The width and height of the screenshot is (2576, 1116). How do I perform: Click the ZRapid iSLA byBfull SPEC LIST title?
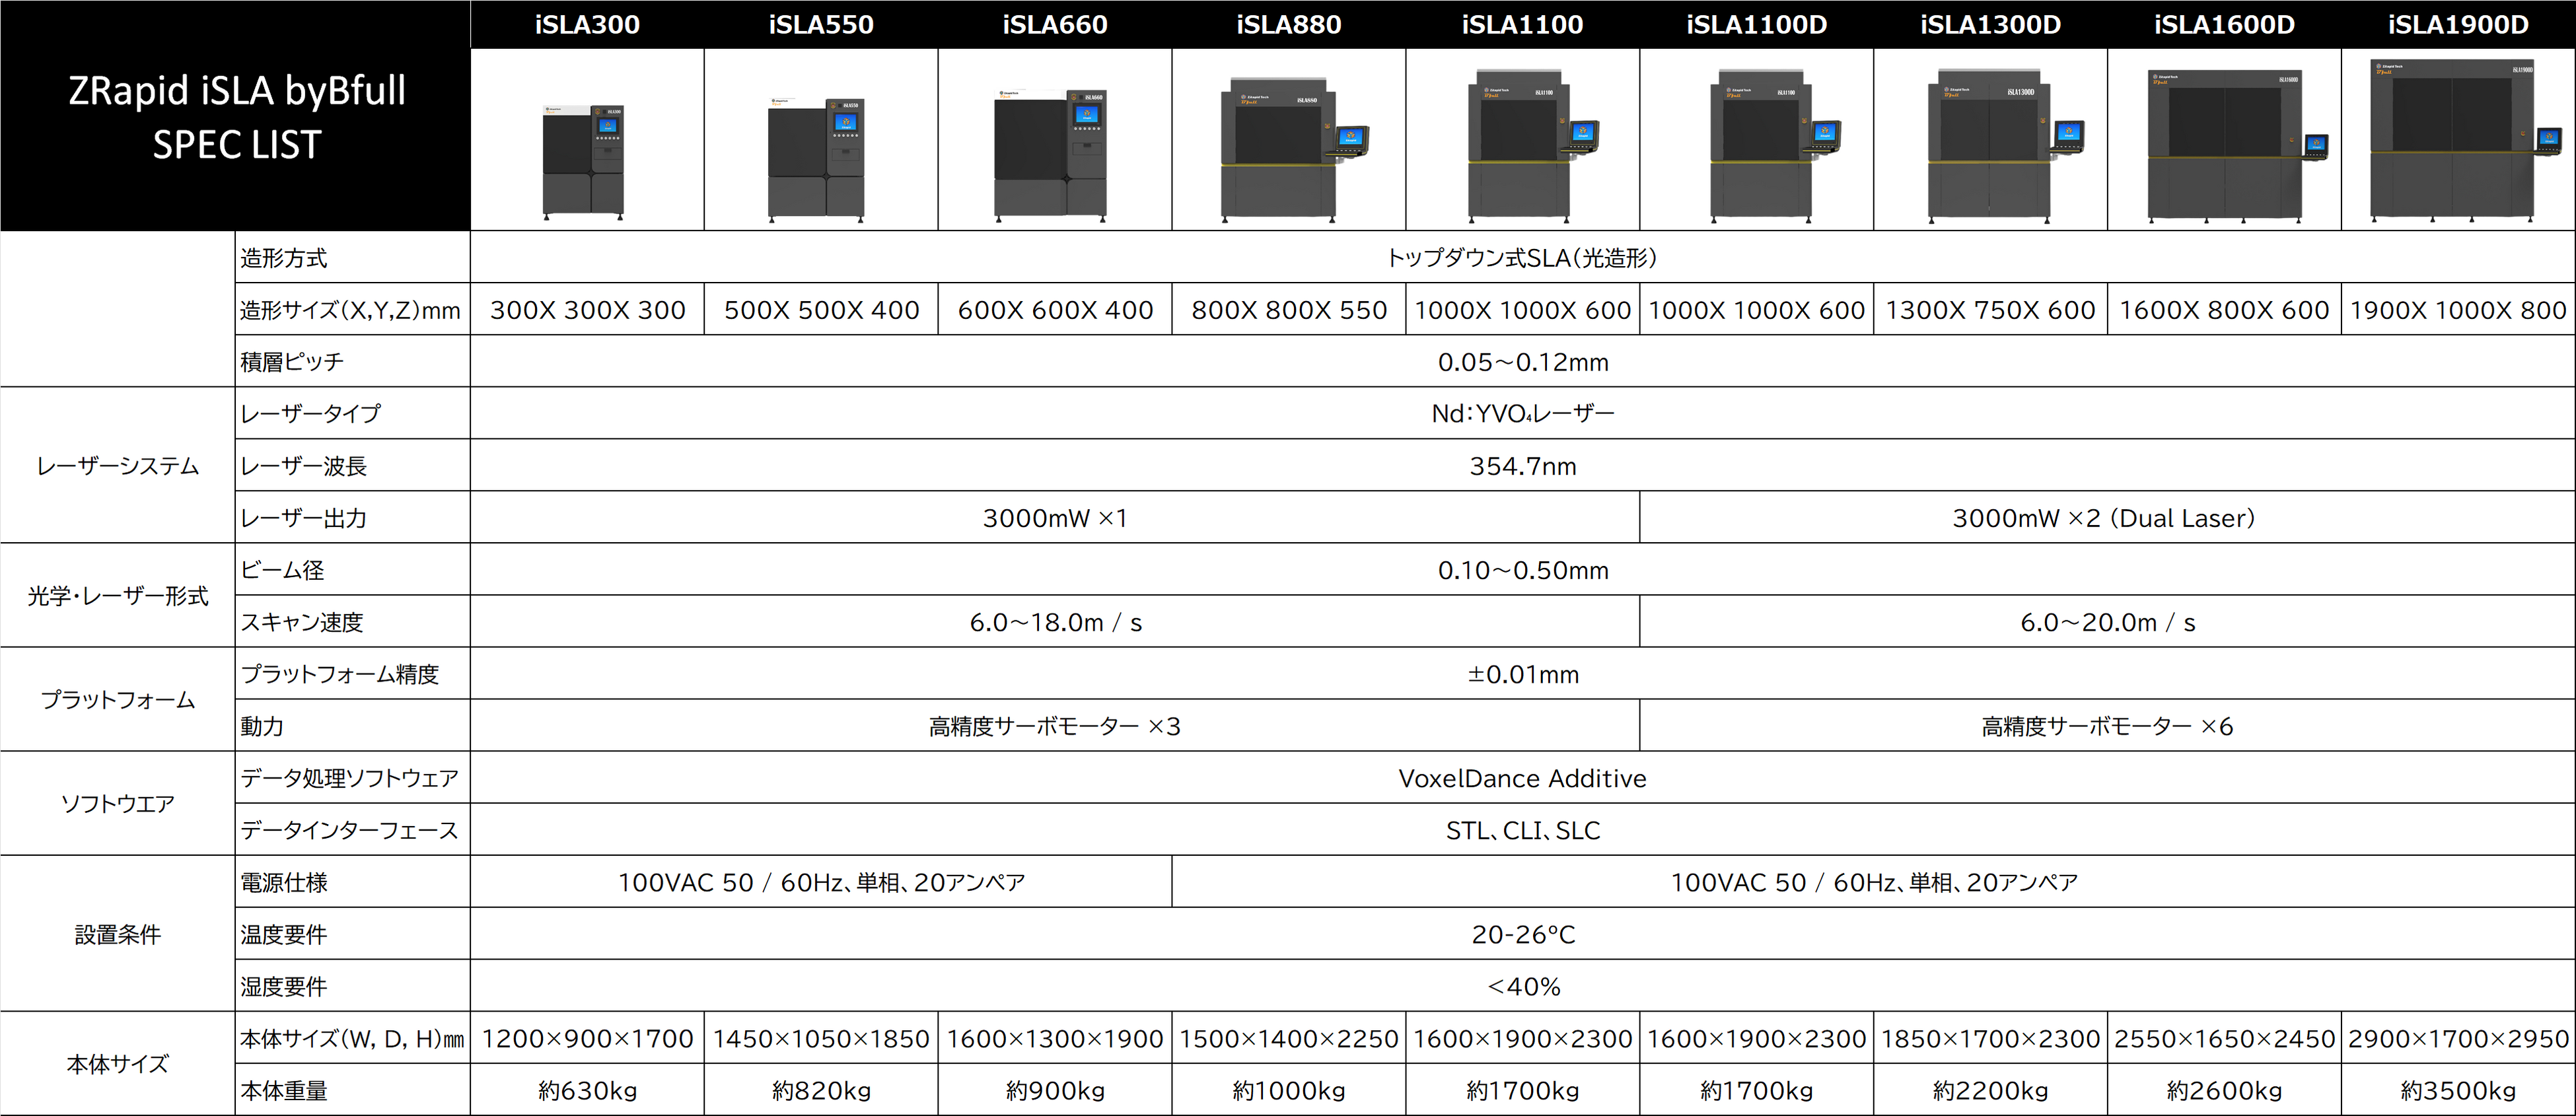[x=236, y=117]
